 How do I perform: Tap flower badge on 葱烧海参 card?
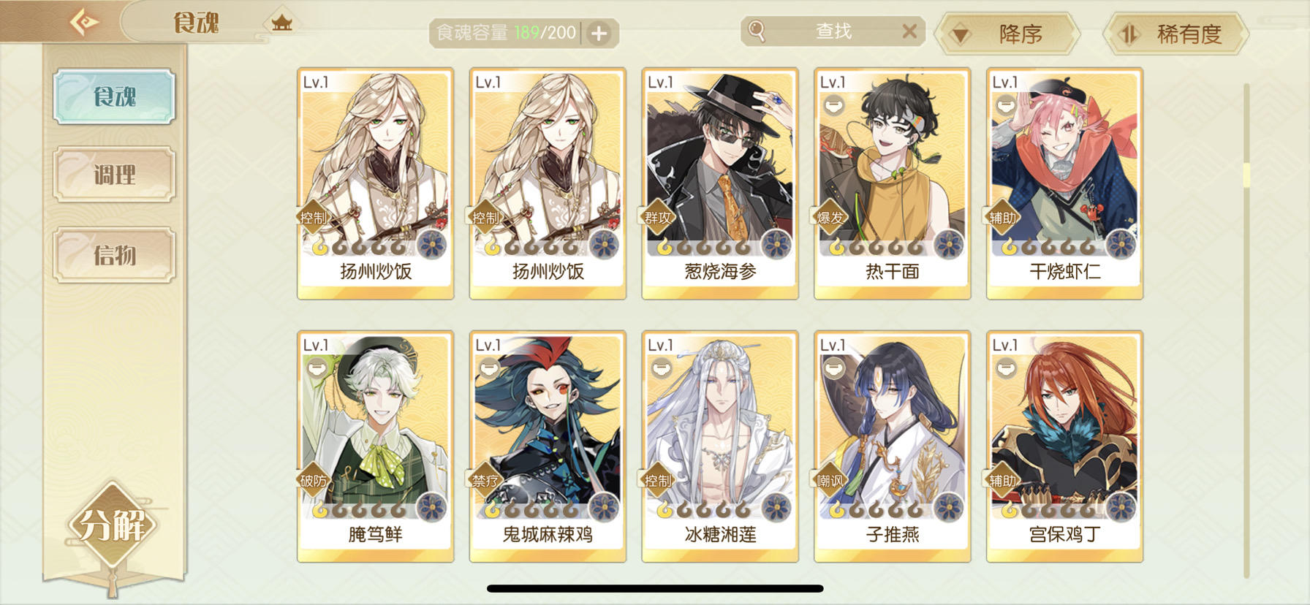point(776,244)
